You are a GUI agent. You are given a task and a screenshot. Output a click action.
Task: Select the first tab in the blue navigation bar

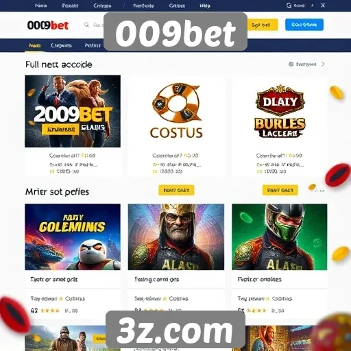35,45
